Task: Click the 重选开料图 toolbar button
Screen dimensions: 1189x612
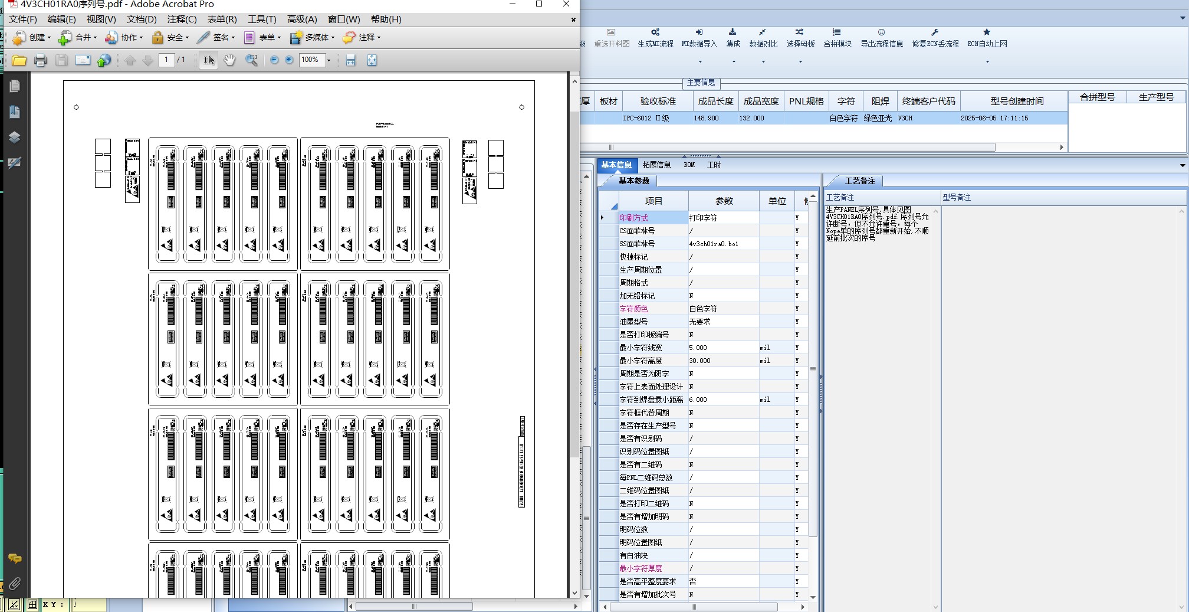Action: click(x=612, y=38)
